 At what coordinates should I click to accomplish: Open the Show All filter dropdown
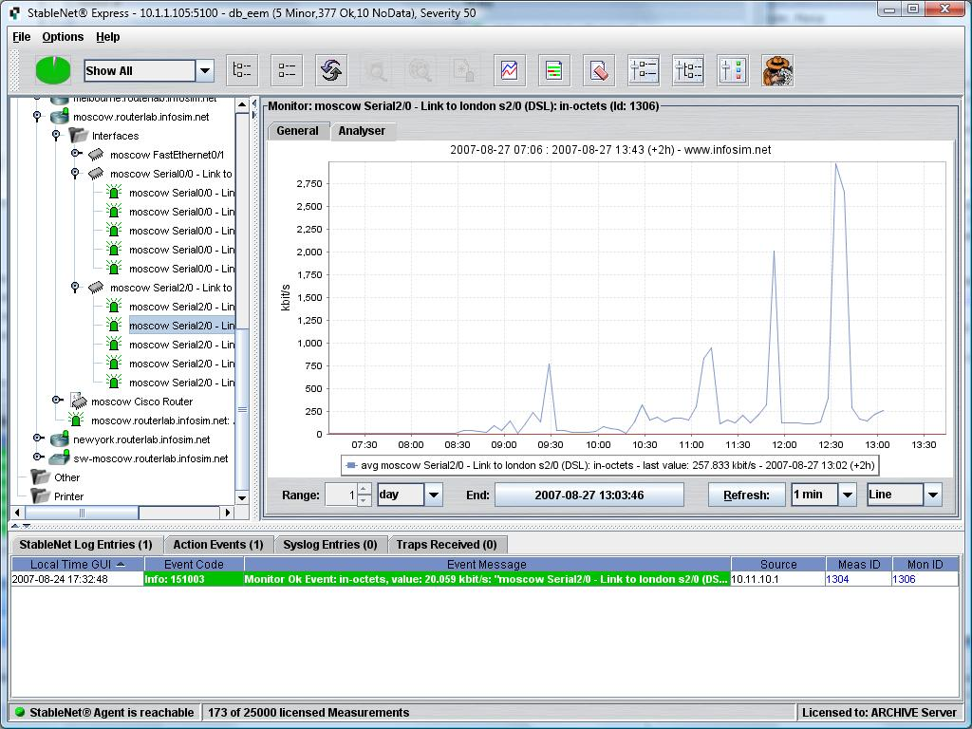205,70
